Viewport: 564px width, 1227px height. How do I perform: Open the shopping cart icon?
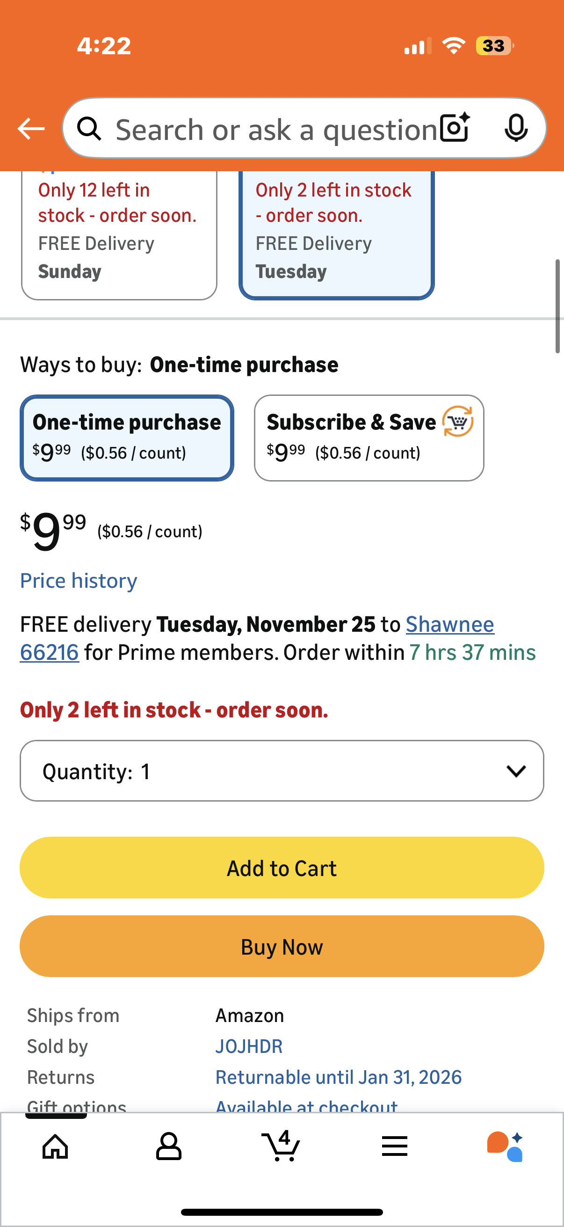coord(281,1146)
